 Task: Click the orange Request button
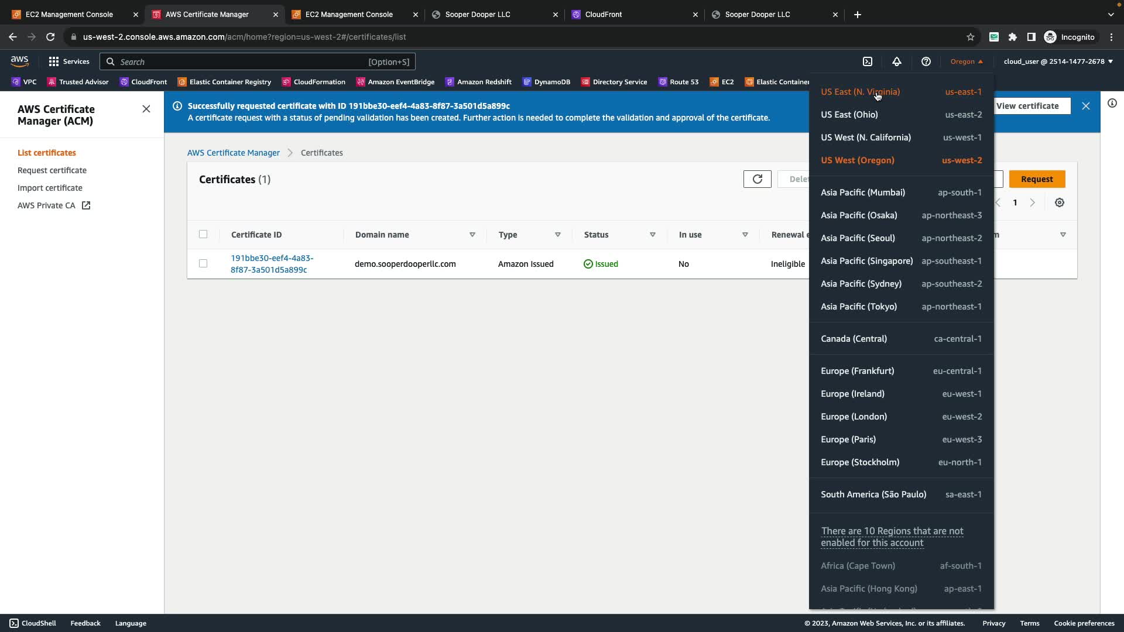(1036, 179)
